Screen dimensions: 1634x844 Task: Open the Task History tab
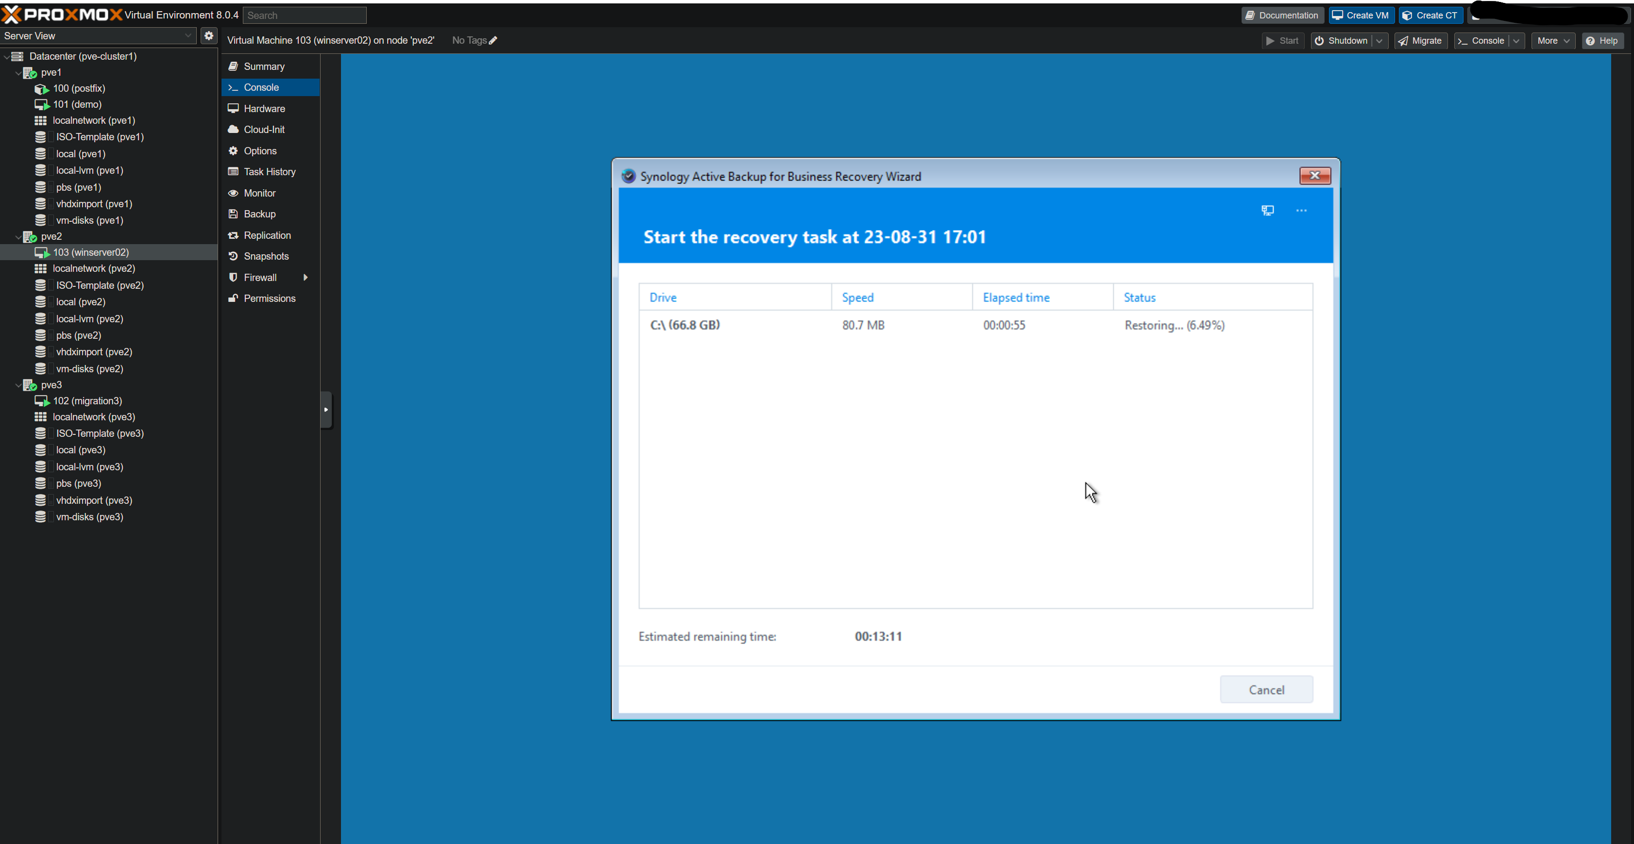coord(270,172)
